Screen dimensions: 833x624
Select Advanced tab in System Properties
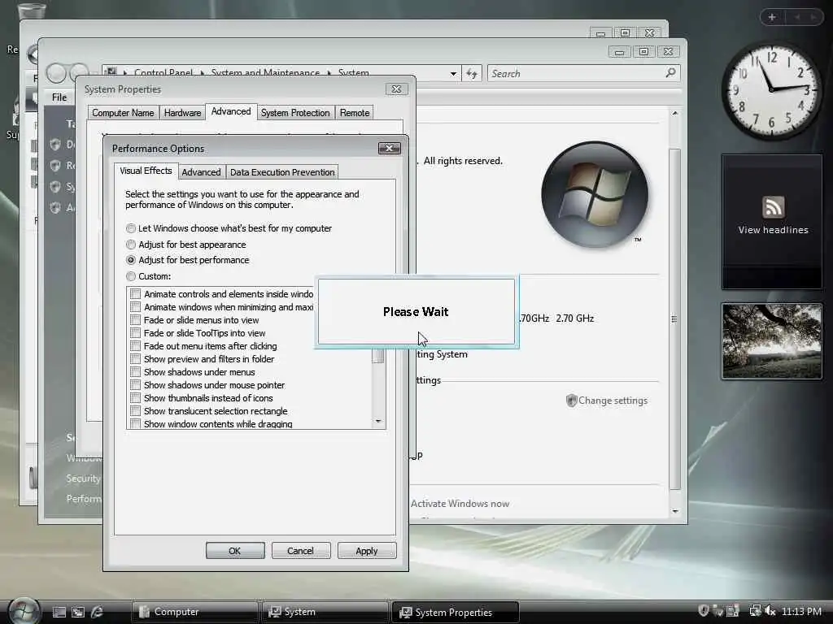point(230,111)
